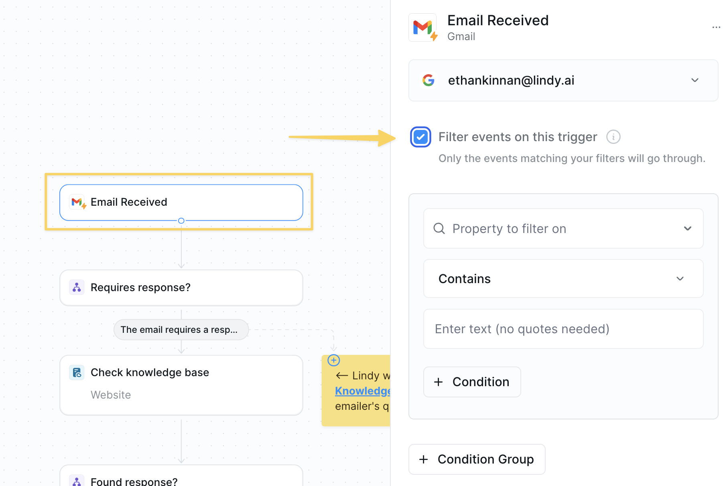The height and width of the screenshot is (486, 723).
Task: Click the Found response branch icon
Action: (x=77, y=480)
